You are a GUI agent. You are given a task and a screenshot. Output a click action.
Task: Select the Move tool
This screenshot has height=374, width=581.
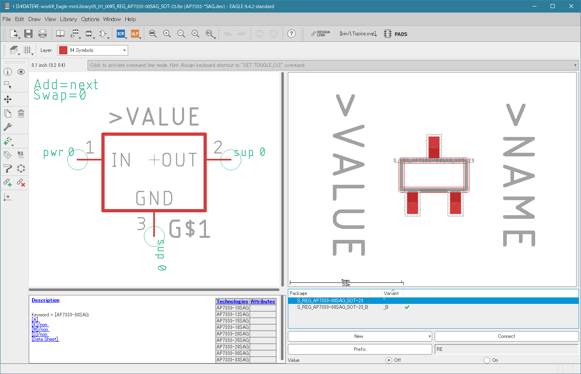pos(8,99)
